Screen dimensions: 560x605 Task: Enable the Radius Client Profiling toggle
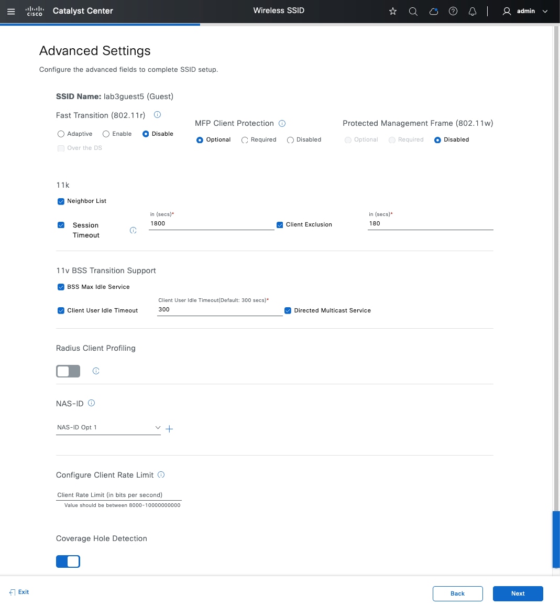click(68, 371)
